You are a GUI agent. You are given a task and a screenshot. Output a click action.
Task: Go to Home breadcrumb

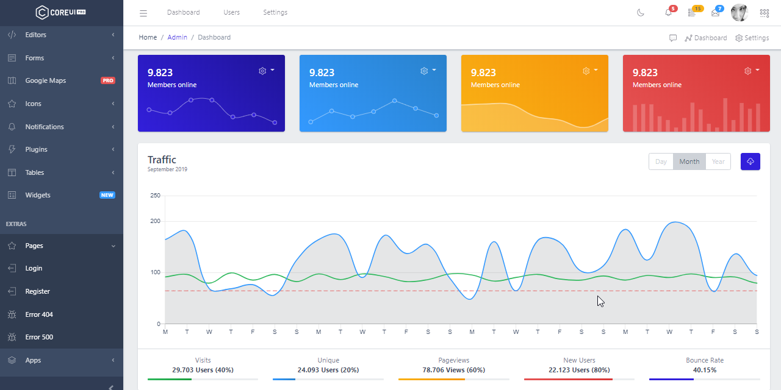click(x=148, y=37)
